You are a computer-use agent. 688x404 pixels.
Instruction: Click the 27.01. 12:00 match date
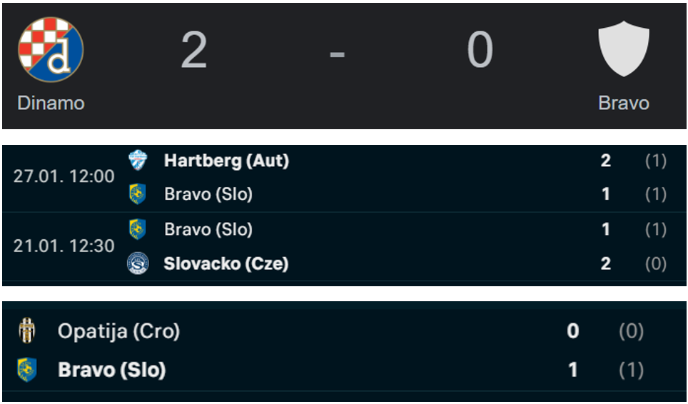(x=64, y=176)
